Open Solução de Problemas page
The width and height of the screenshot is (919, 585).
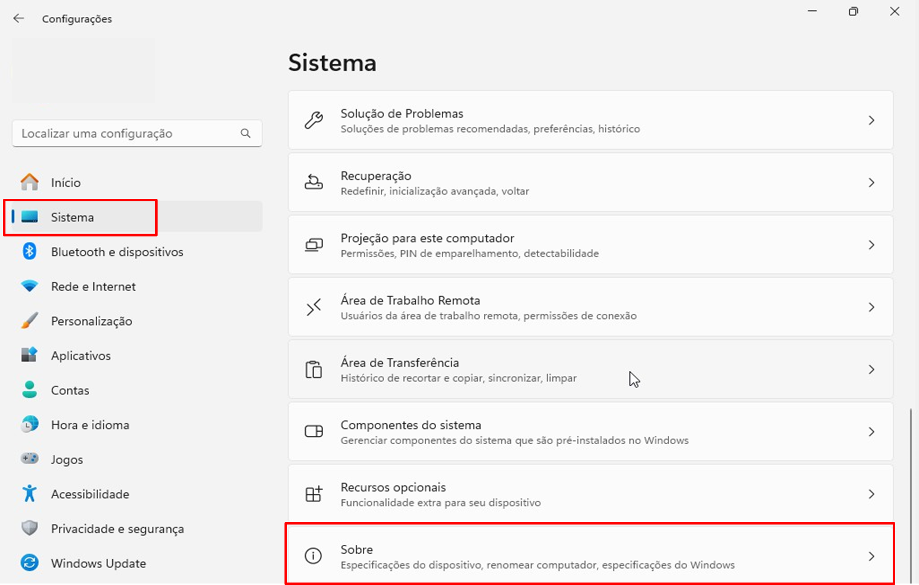tap(590, 120)
